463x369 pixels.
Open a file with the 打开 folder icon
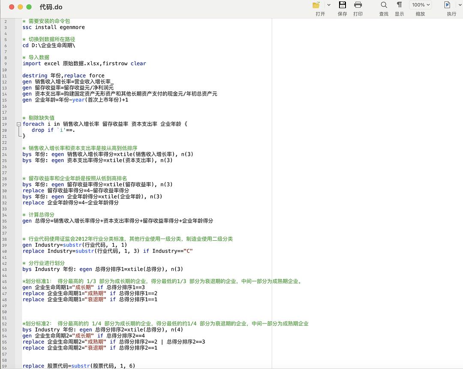click(316, 5)
